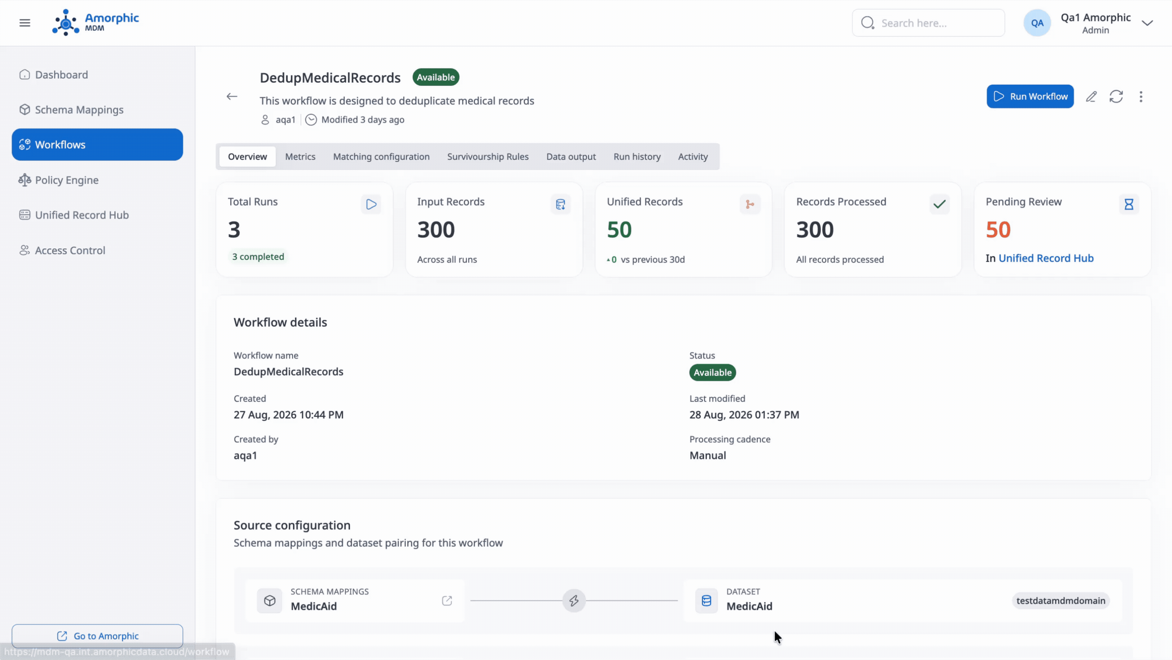Click the Run Workflow button
The width and height of the screenshot is (1172, 660).
(1030, 96)
